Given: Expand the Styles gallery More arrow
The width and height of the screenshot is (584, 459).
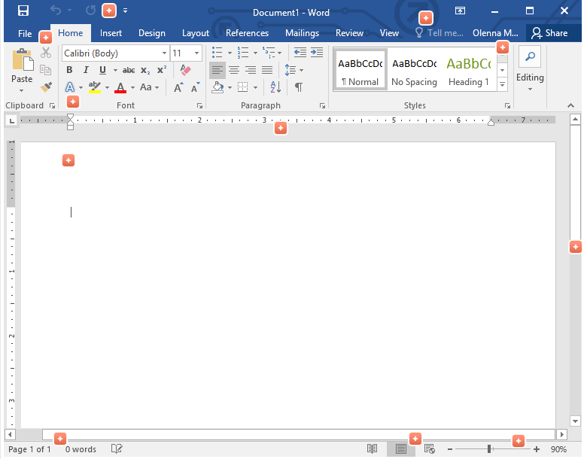Looking at the screenshot, I should point(503,84).
